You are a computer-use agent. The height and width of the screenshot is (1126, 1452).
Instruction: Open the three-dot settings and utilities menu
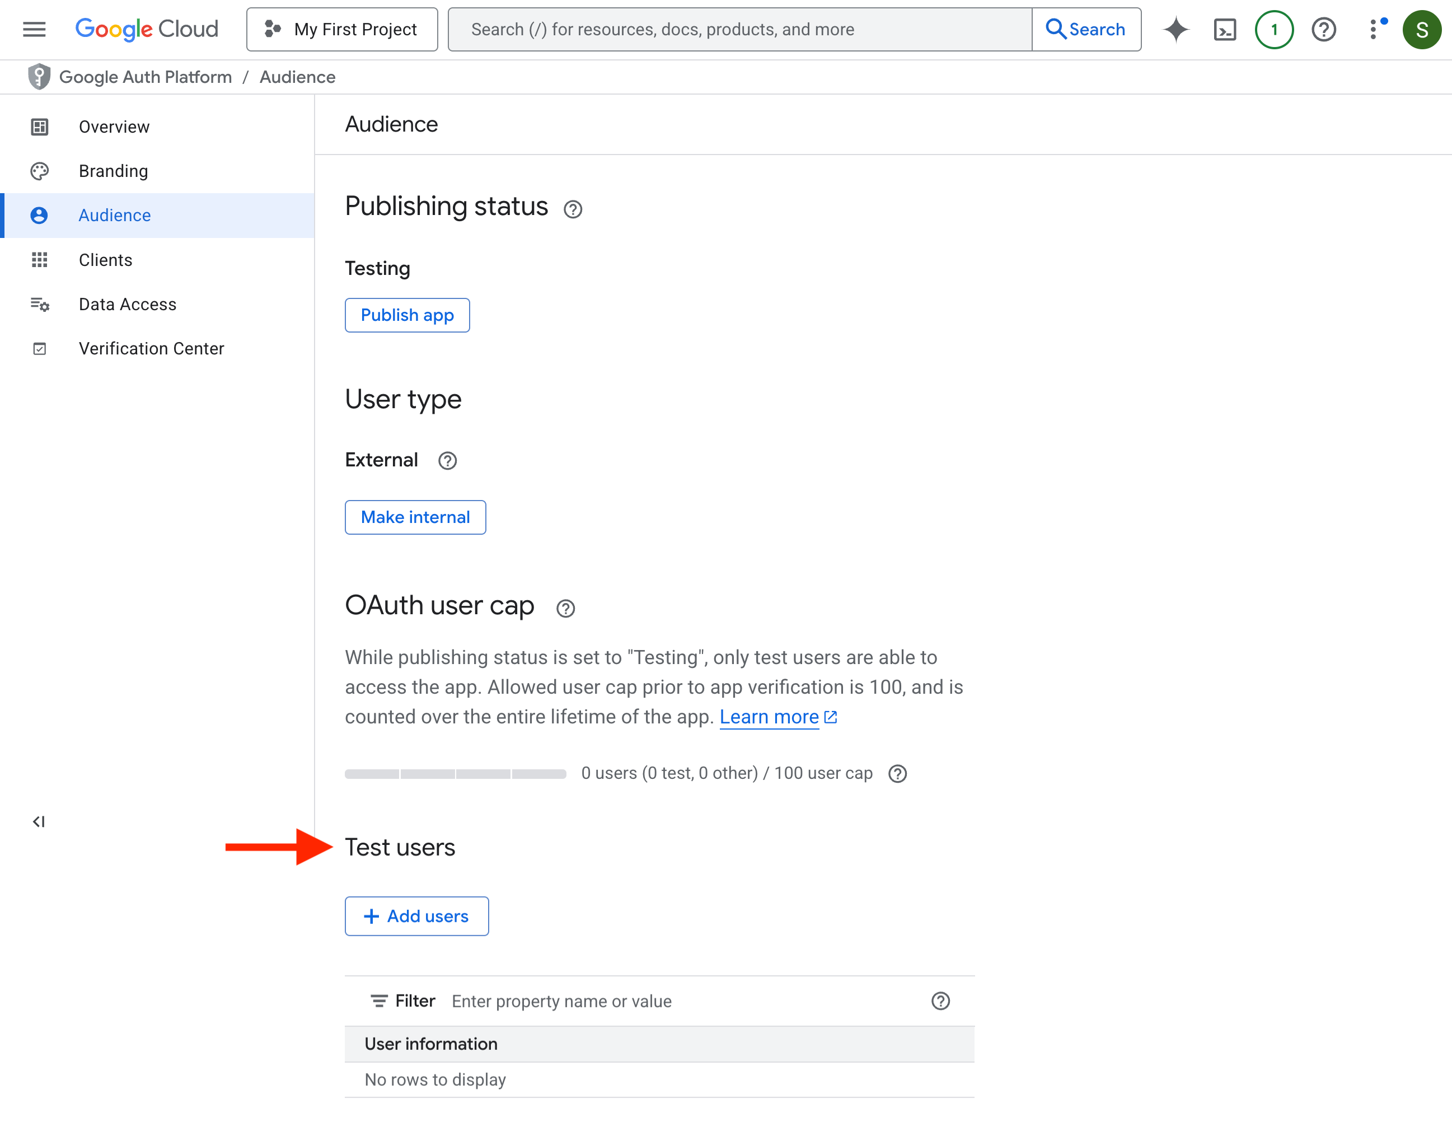[x=1374, y=29]
